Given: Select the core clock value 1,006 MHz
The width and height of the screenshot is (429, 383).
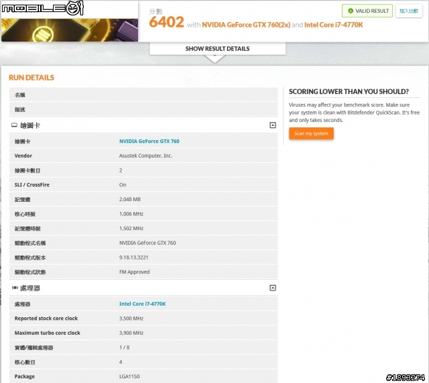Looking at the screenshot, I should [131, 214].
